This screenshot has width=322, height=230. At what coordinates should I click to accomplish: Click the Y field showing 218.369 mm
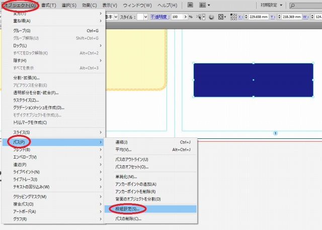coord(291,17)
